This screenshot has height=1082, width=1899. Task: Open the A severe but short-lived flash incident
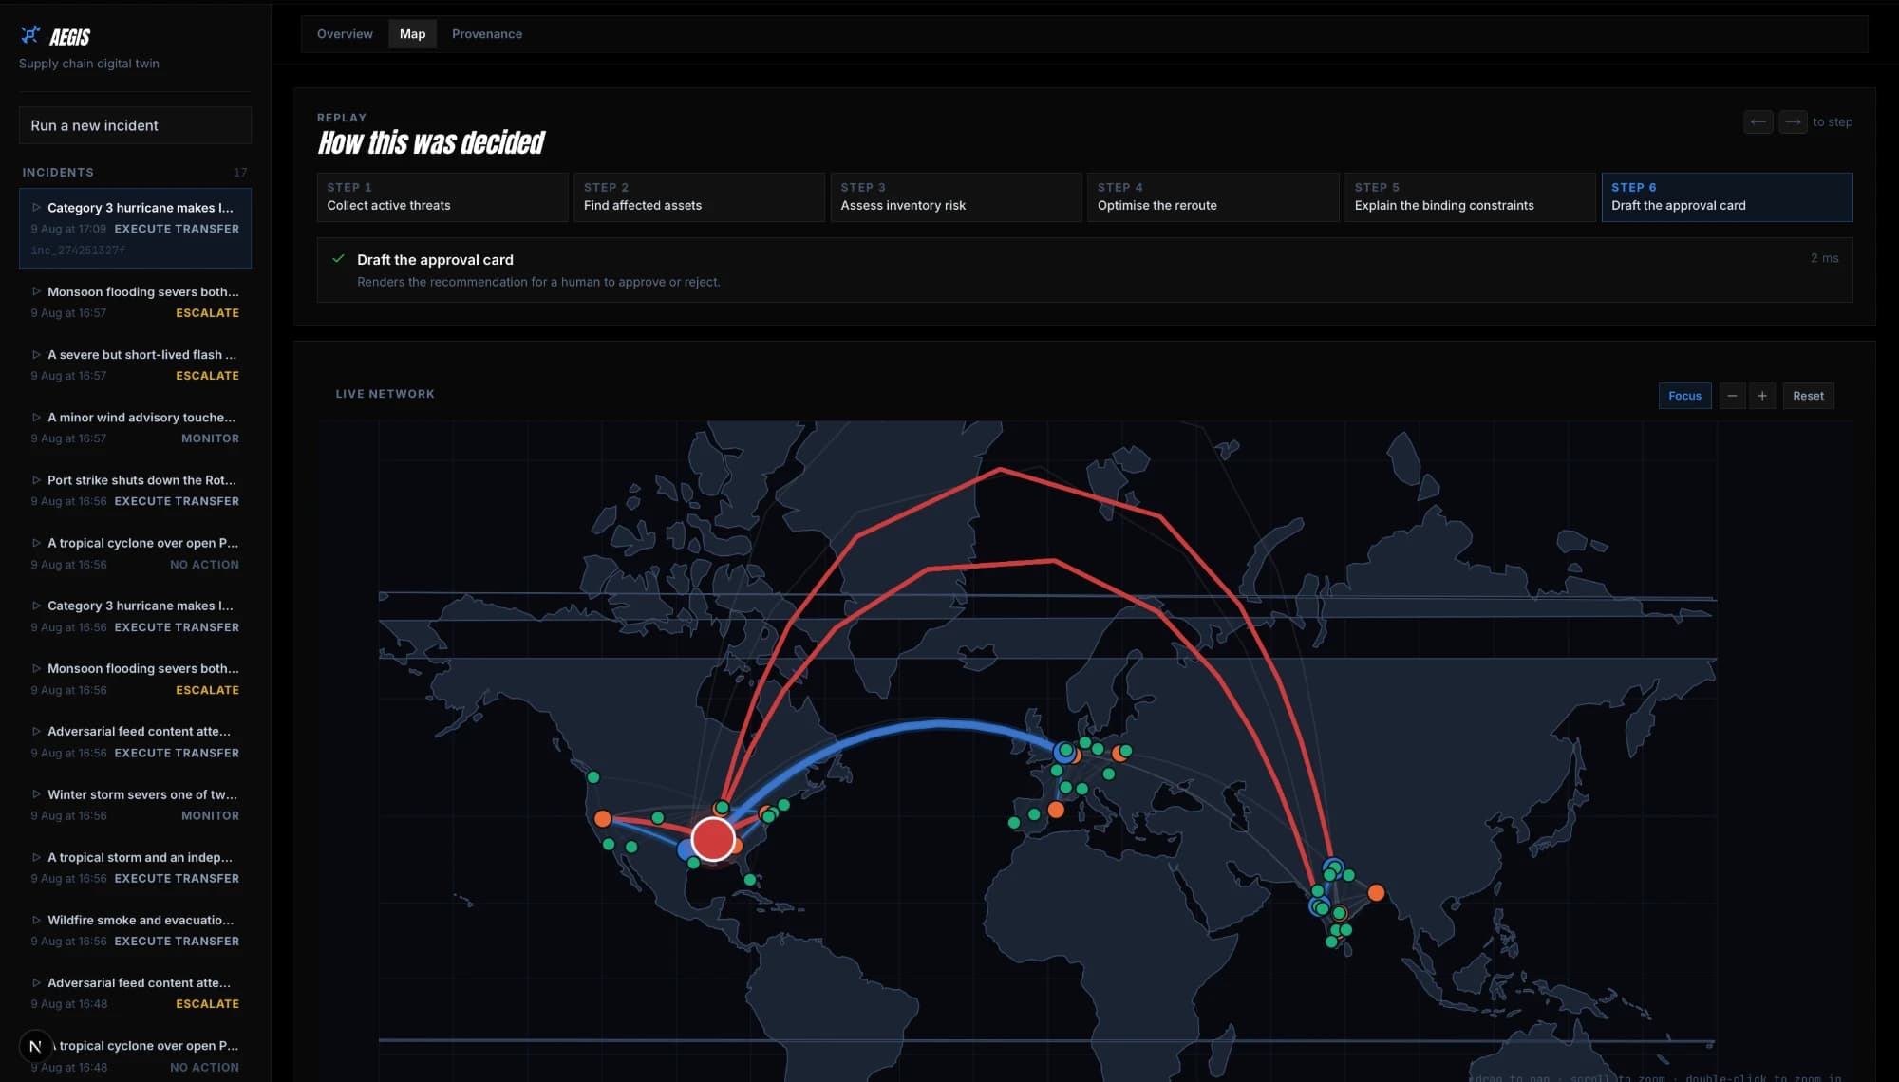coord(135,365)
